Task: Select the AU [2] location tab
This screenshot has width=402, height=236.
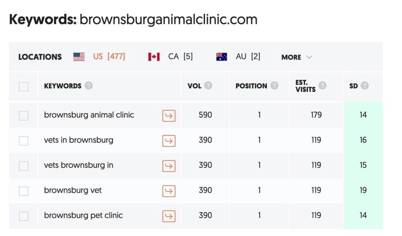Action: pyautogui.click(x=238, y=56)
